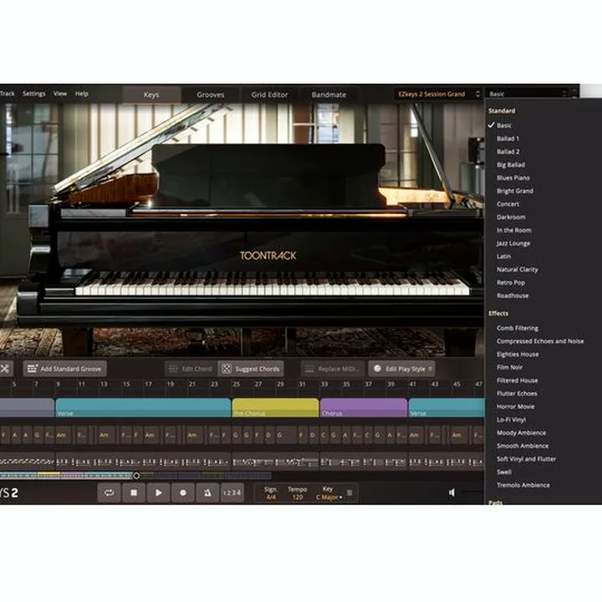
Task: Select the Swell preset
Action: pos(503,472)
